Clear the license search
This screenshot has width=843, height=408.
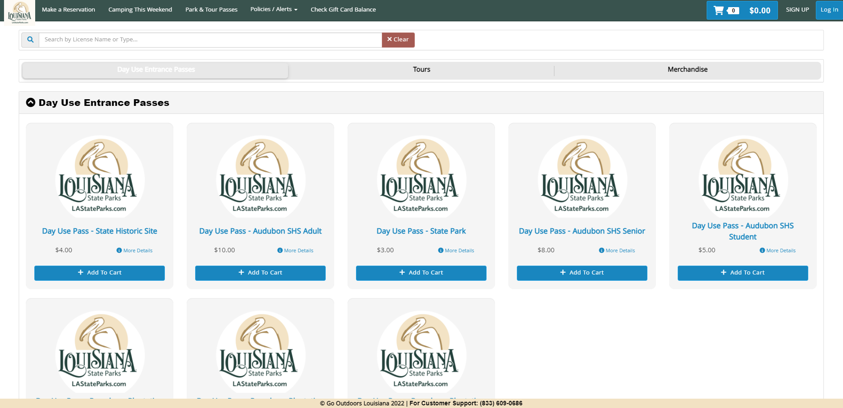click(398, 40)
